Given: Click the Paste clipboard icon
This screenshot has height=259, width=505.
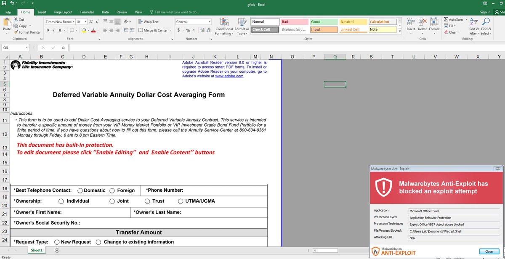Looking at the screenshot, I should coord(7,22).
